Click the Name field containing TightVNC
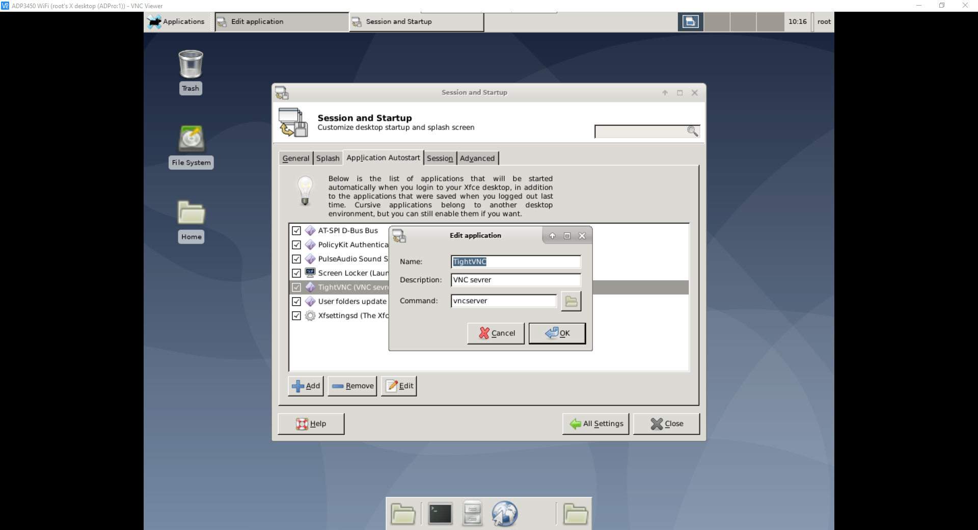Image resolution: width=978 pixels, height=530 pixels. click(515, 262)
